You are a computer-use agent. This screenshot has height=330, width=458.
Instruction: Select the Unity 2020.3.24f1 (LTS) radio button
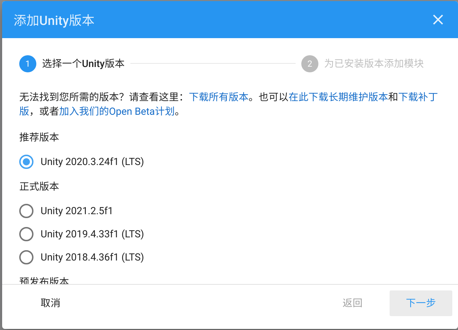pos(26,162)
